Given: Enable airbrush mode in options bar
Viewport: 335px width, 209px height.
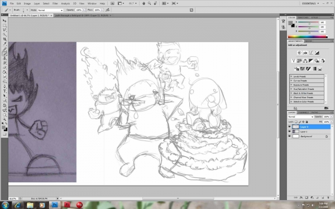Looking at the screenshot, I should [x=108, y=10].
